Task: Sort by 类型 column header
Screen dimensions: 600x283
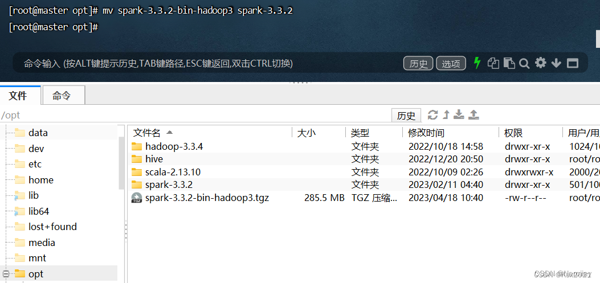Action: 360,133
